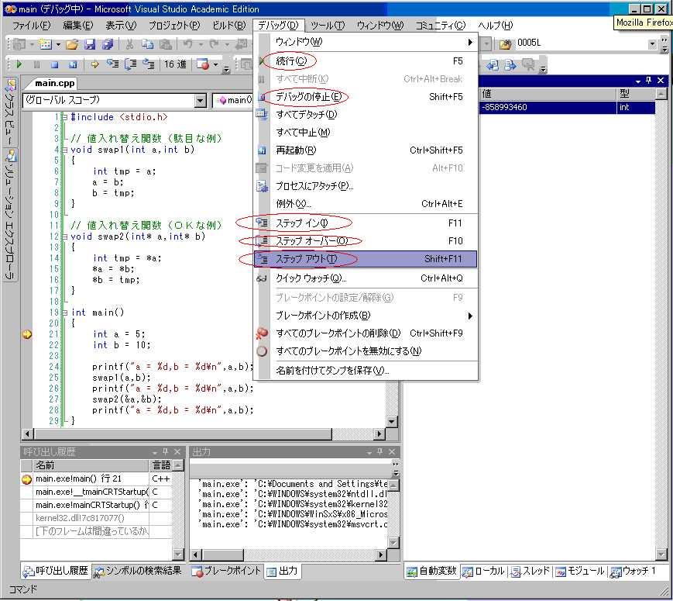Collapse the swap2 function outlining at line 12
The width and height of the screenshot is (673, 601).
point(65,237)
